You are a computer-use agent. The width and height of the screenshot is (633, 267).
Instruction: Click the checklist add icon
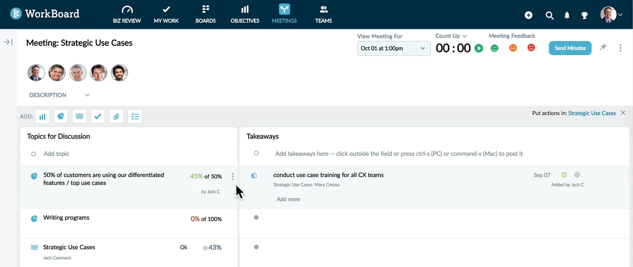pos(135,117)
